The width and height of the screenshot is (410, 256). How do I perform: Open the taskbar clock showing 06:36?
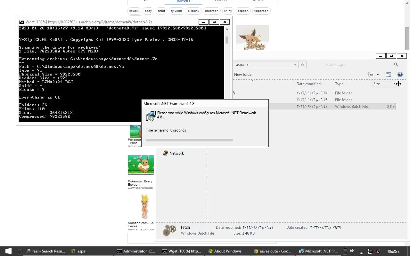pos(394,251)
